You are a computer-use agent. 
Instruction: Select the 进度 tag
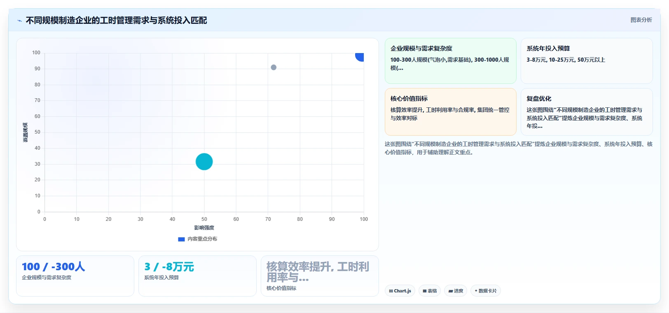pyautogui.click(x=456, y=291)
